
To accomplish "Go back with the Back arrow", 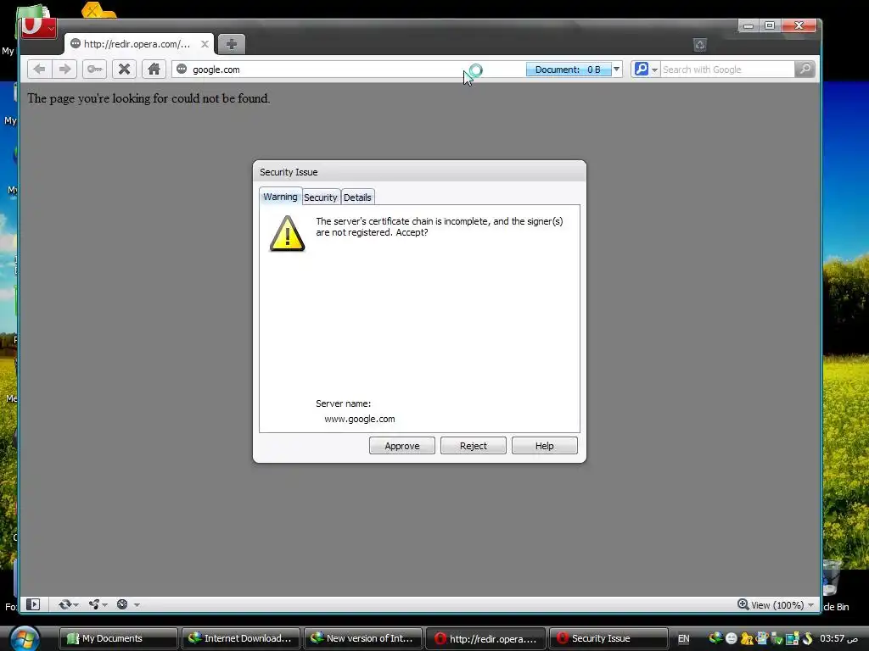I will (39, 70).
